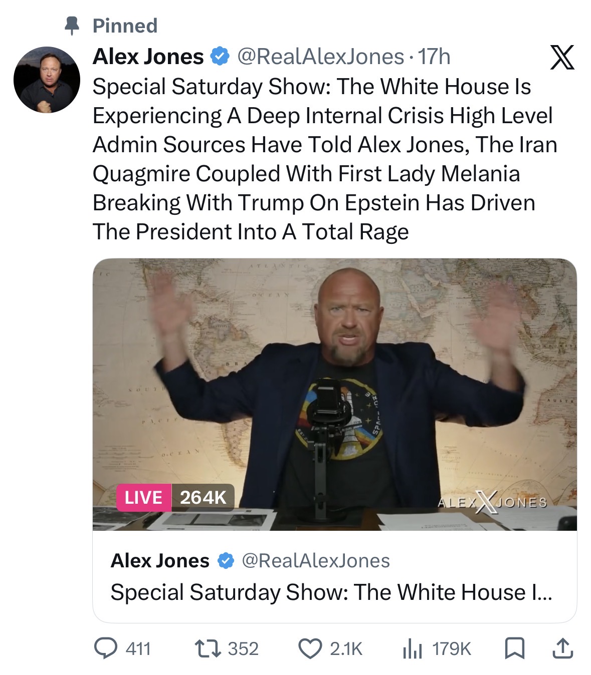
Task: Open the 17h timestamp link
Action: [x=434, y=57]
